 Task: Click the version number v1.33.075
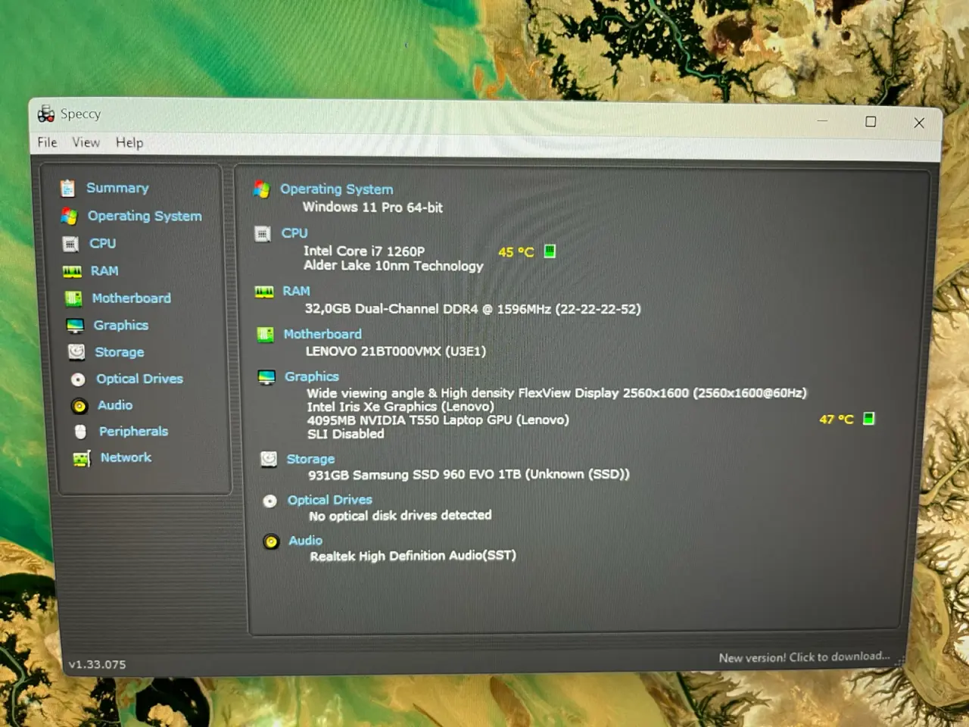(x=97, y=665)
